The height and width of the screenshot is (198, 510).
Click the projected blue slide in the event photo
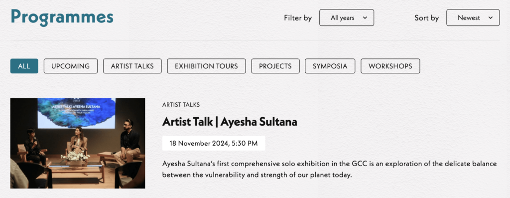[76, 113]
